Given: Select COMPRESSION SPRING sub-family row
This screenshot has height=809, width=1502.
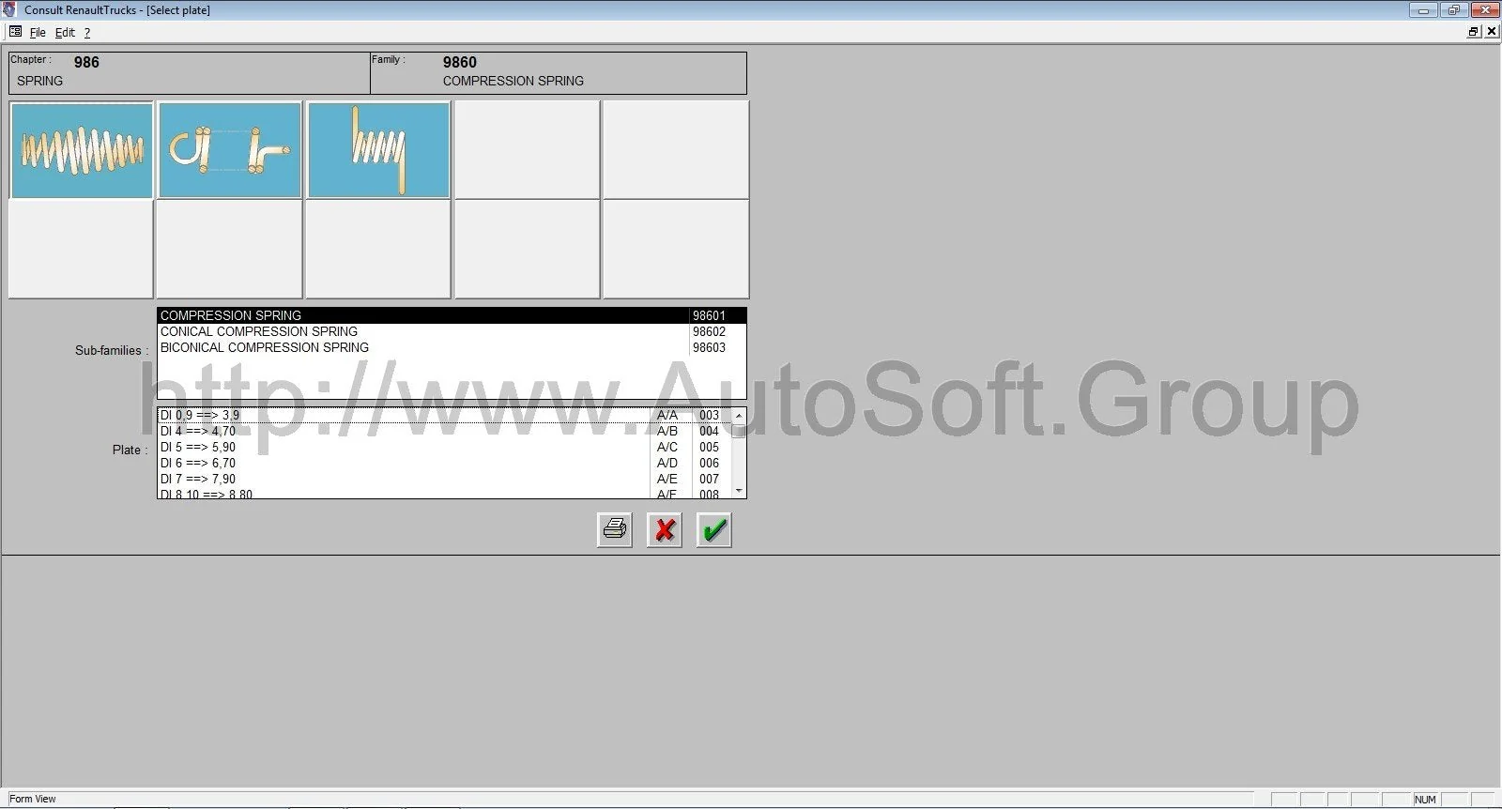Looking at the screenshot, I should click(452, 315).
